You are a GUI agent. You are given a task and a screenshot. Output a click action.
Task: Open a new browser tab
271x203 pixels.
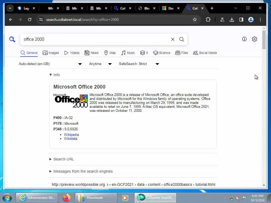point(212,8)
